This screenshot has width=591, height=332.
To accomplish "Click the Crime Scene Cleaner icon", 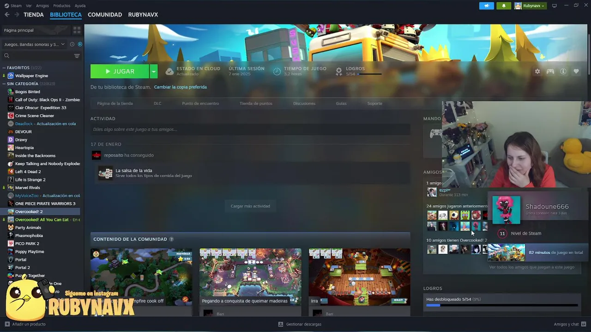I will (11, 116).
